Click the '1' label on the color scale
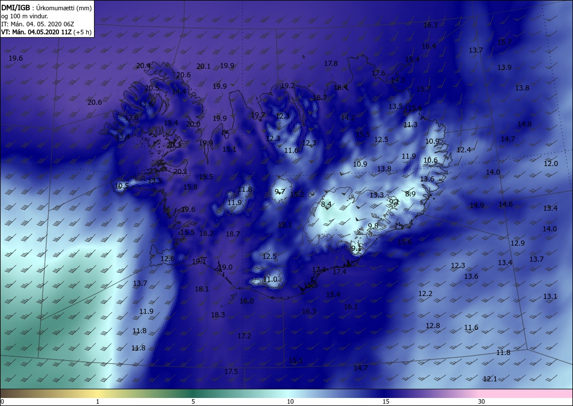Viewport: 573px width, 406px height. tap(97, 402)
